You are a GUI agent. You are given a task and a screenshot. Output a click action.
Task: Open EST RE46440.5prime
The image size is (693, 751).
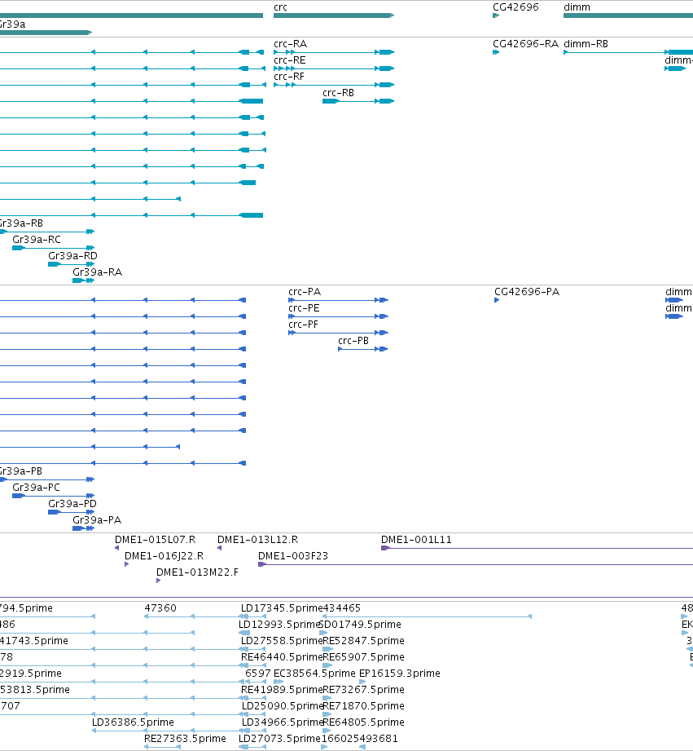click(x=283, y=657)
